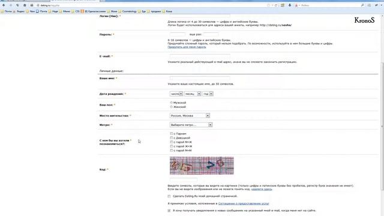Image resolution: width=384 pixels, height=216 pixels.
Task: Reload the page with the refresh icon
Action: tap(276, 5)
